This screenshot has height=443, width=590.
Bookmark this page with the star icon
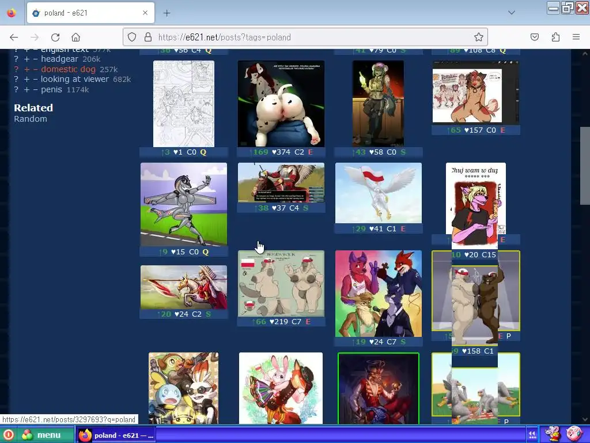pyautogui.click(x=478, y=37)
